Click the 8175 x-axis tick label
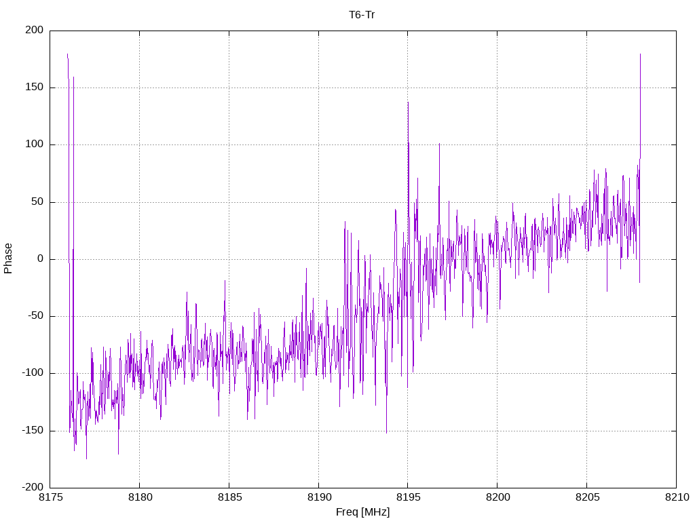The image size is (695, 521). tap(50, 499)
